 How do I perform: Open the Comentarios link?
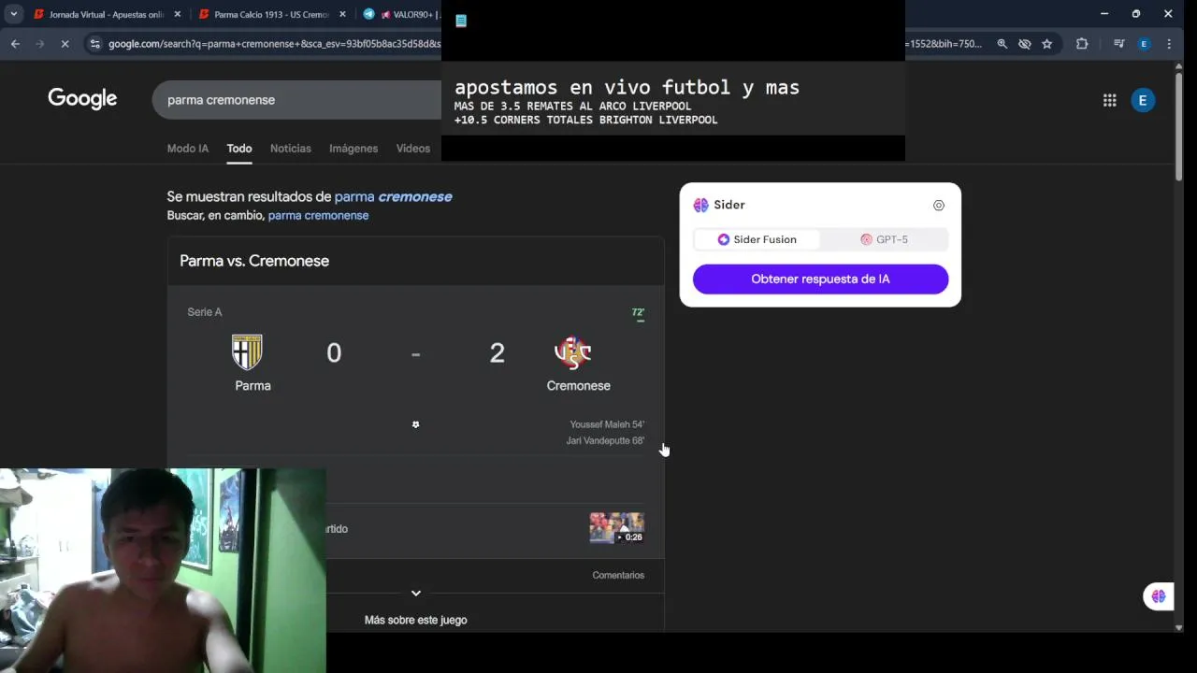pyautogui.click(x=618, y=575)
